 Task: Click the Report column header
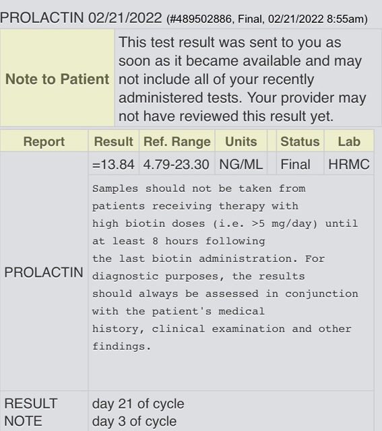click(x=44, y=141)
